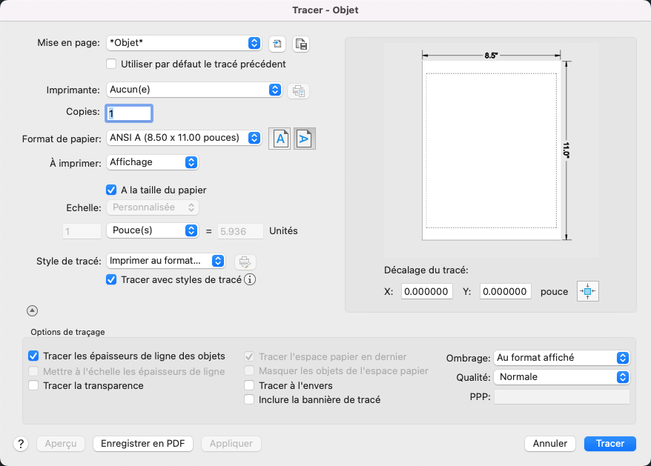
Task: Open the Ombrage dropdown
Action: pyautogui.click(x=561, y=358)
